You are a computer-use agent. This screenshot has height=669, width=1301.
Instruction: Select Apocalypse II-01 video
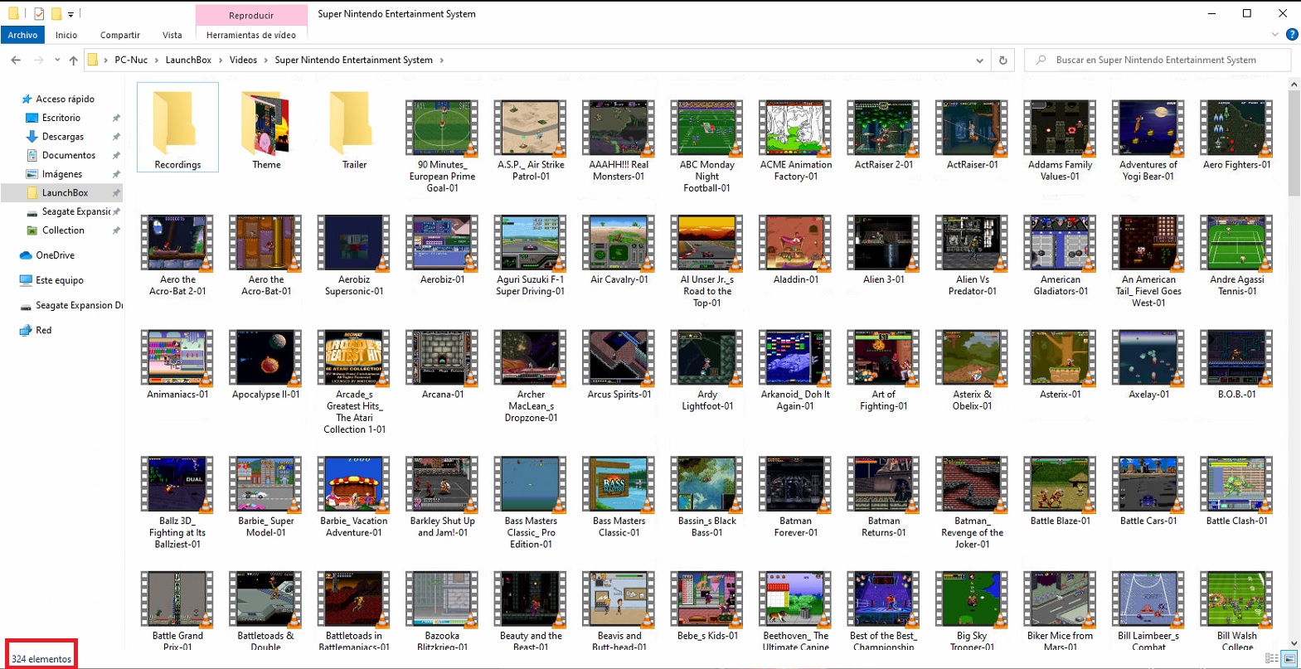(266, 363)
